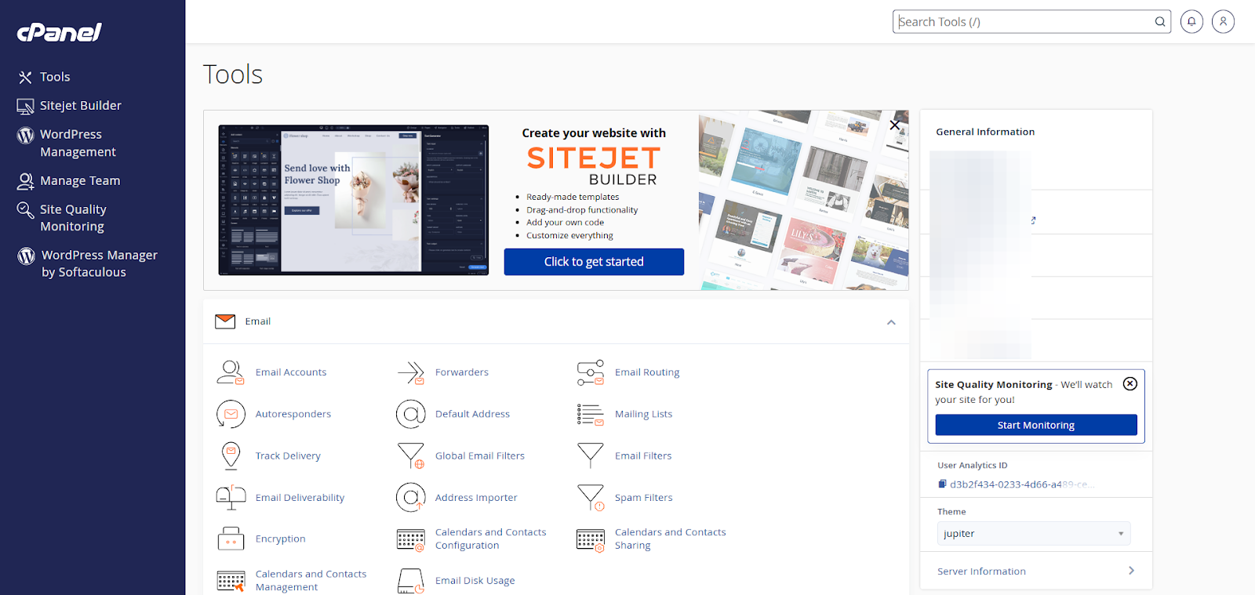1255x595 pixels.
Task: Click the 'Click to get started' button
Action: click(x=594, y=262)
